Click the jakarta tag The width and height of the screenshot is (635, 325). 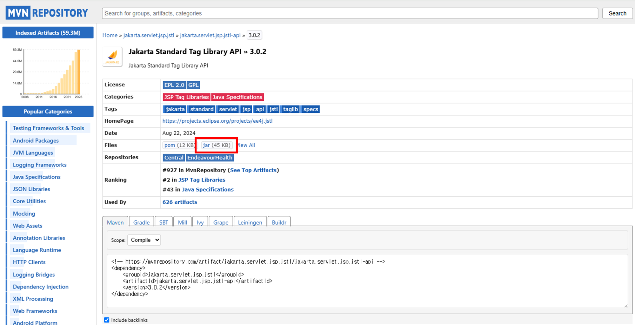tap(175, 109)
